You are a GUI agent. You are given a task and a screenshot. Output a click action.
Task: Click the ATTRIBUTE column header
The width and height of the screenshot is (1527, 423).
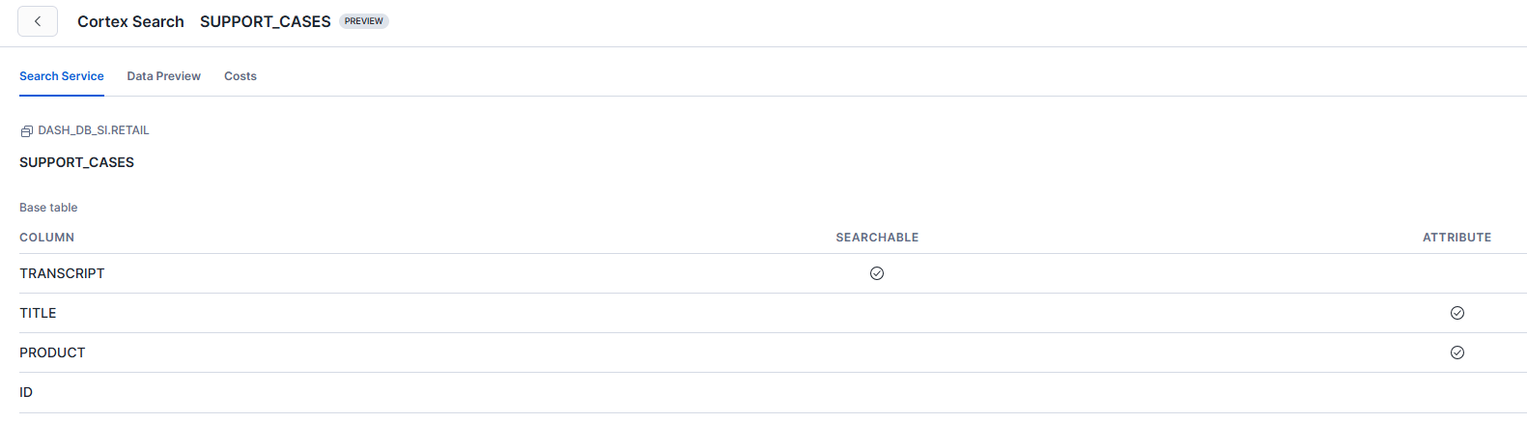coord(1456,238)
